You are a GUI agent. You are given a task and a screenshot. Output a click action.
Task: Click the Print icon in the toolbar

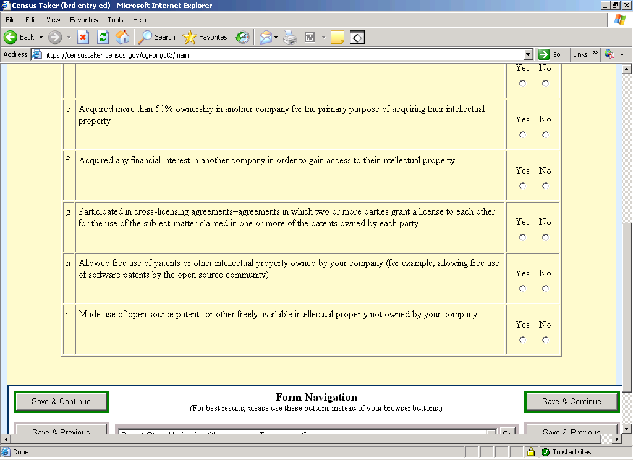(x=290, y=37)
